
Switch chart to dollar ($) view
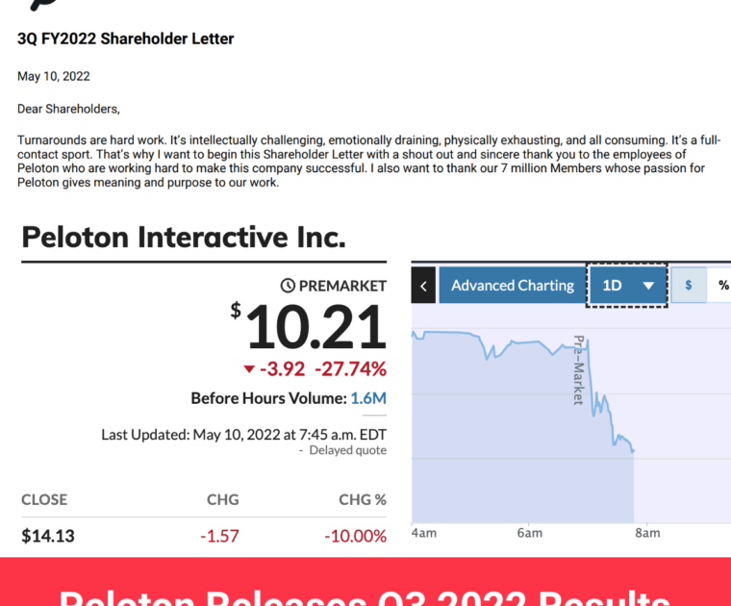coord(689,286)
